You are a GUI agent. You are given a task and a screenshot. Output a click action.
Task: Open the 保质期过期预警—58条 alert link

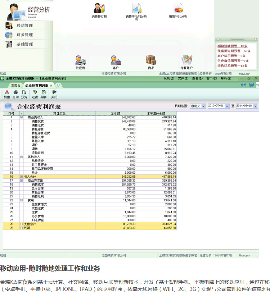pyautogui.click(x=234, y=51)
